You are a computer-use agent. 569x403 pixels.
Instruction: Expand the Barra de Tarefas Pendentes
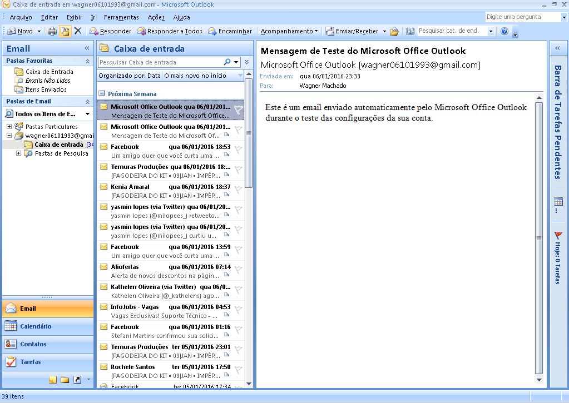557,48
